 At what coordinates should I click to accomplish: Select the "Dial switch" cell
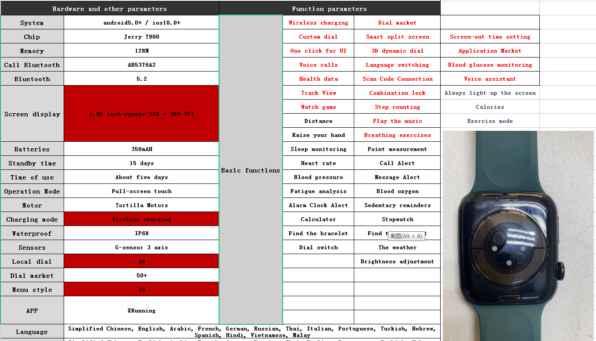coord(318,248)
